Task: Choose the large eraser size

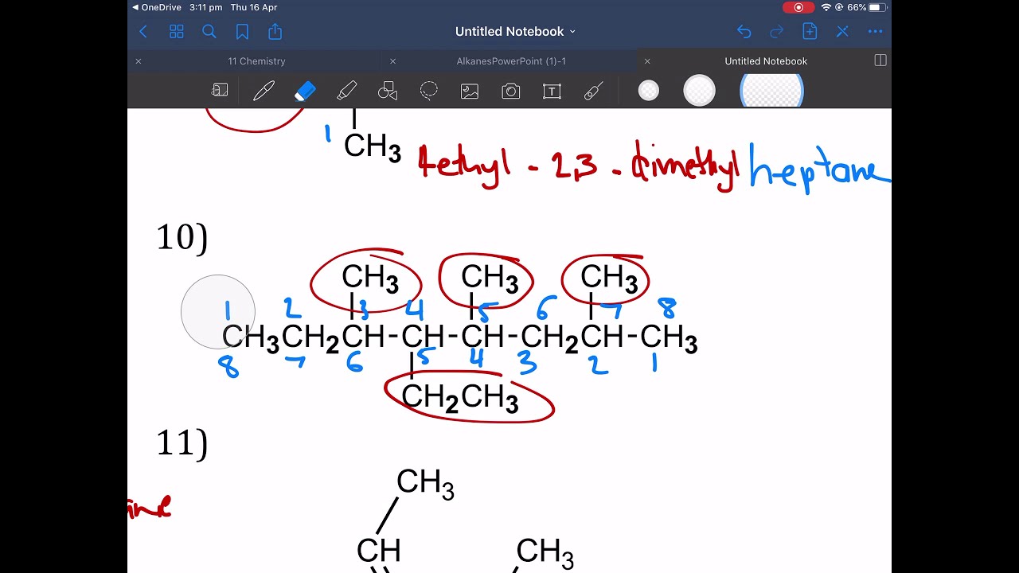Action: coord(771,91)
